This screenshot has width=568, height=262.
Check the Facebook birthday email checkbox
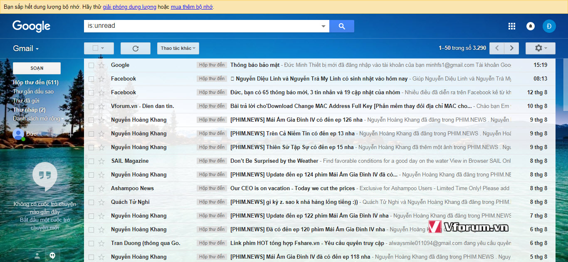pyautogui.click(x=91, y=79)
